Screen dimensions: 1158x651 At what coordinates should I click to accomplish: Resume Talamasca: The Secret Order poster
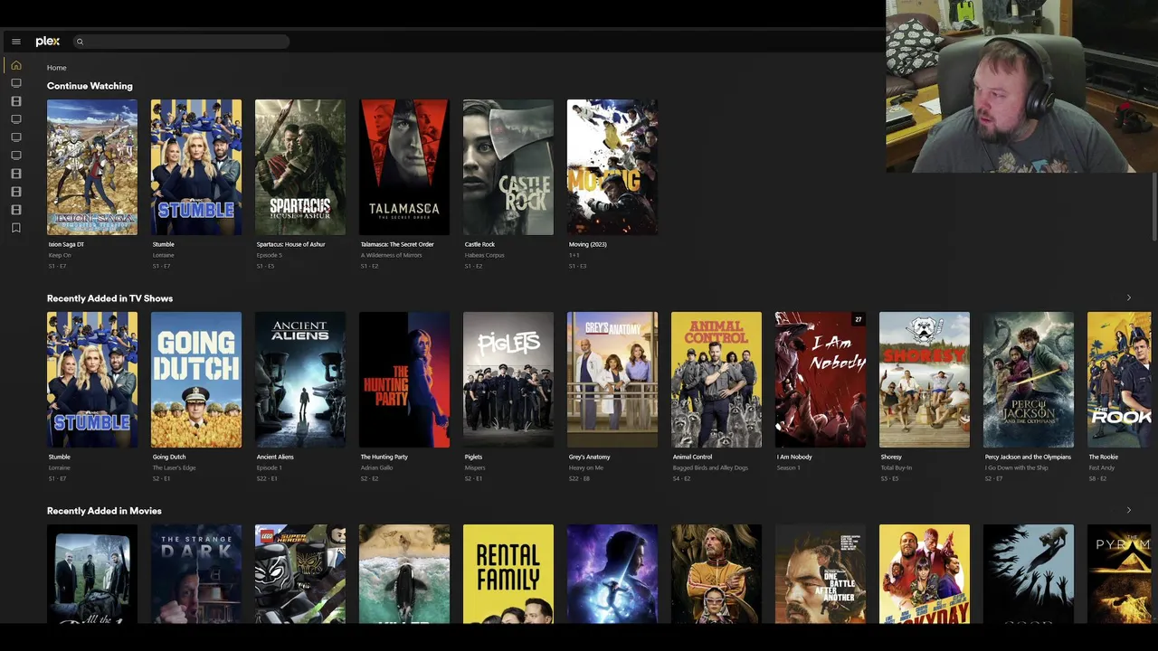pyautogui.click(x=404, y=167)
